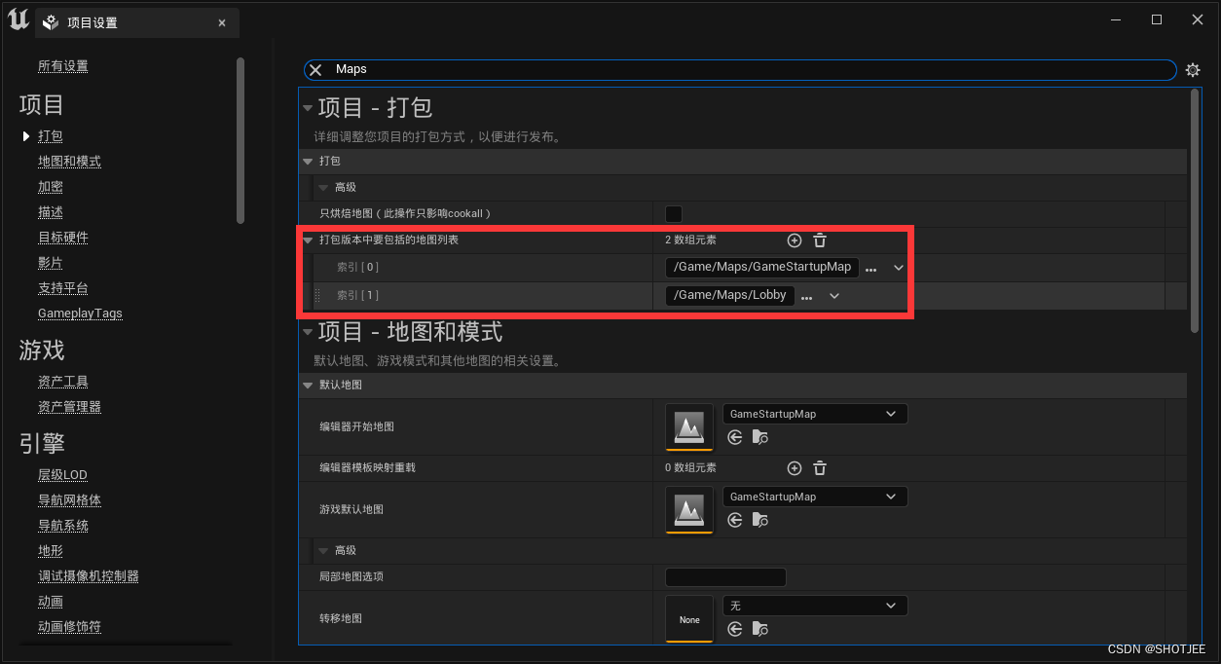1221x664 pixels.
Task: Clear the Maps search filter
Action: 314,69
